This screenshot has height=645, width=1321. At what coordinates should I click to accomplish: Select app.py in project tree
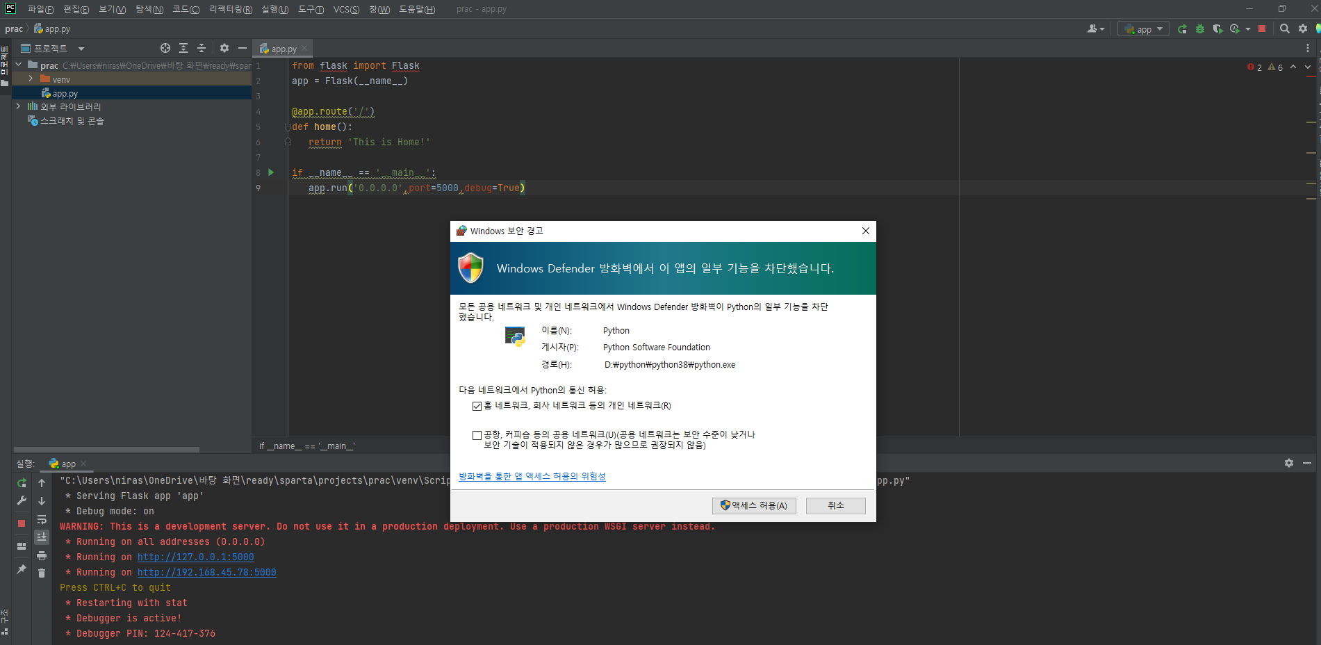click(x=131, y=93)
